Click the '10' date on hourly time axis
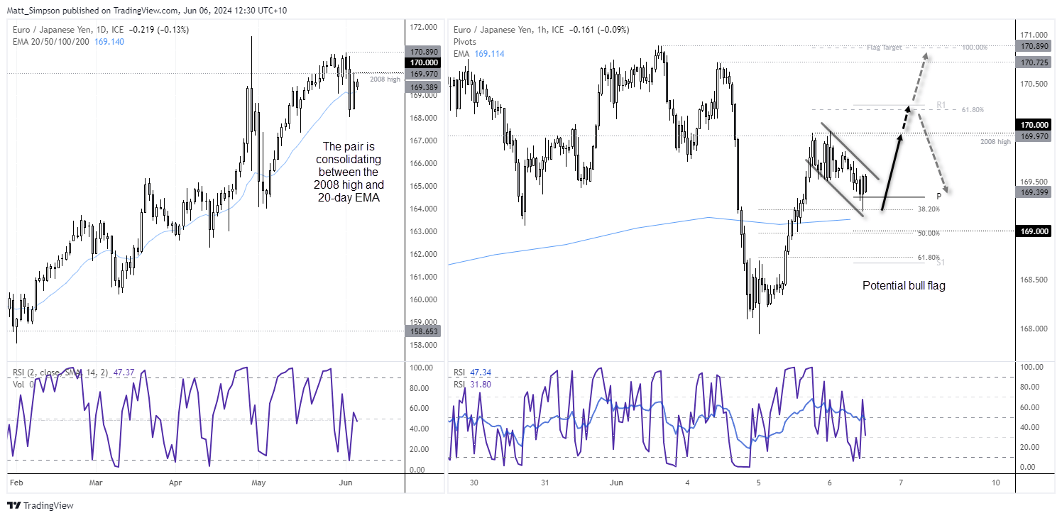 [996, 483]
